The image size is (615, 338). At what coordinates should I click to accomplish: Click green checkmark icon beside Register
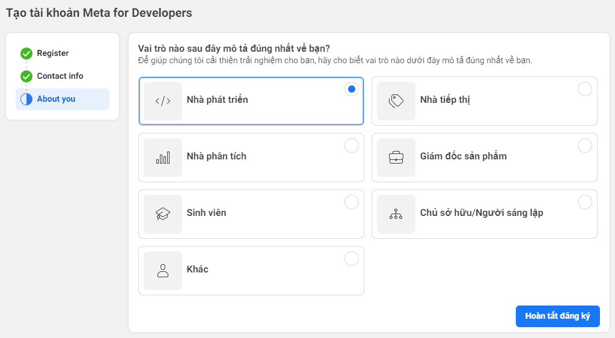tap(26, 54)
